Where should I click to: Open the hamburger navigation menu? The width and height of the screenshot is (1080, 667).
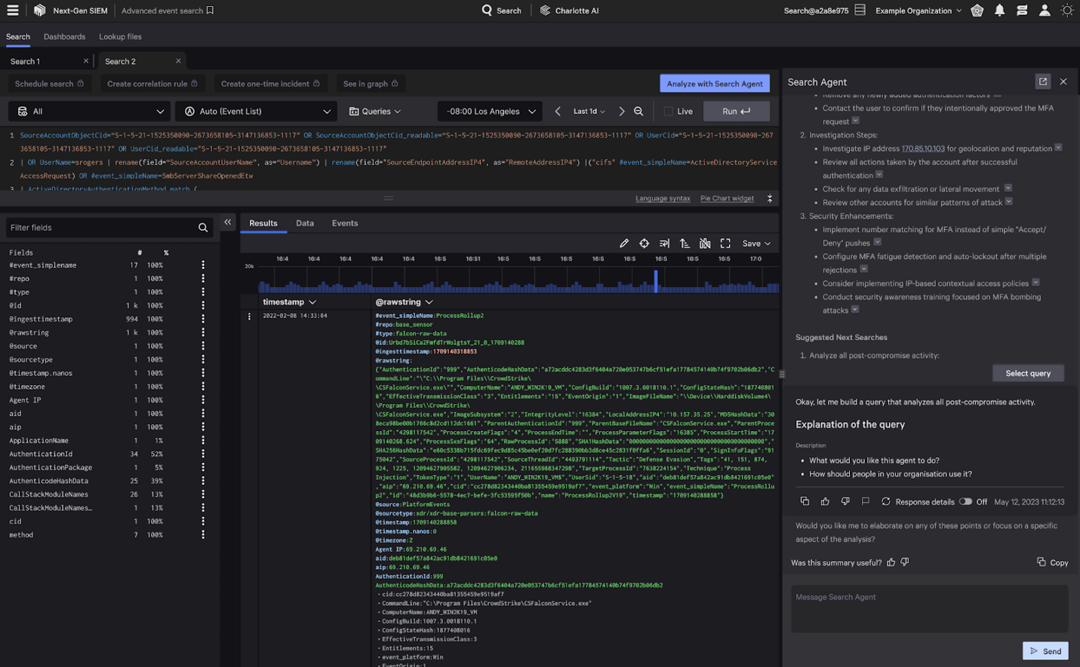13,11
